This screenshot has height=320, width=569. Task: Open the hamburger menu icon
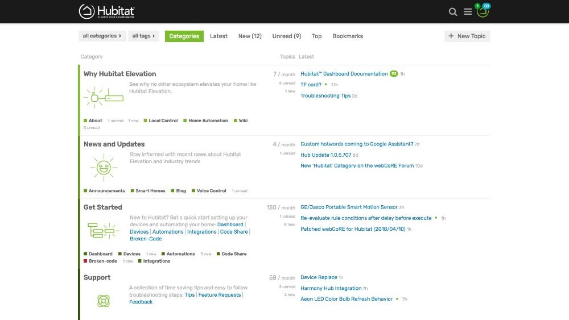[468, 12]
